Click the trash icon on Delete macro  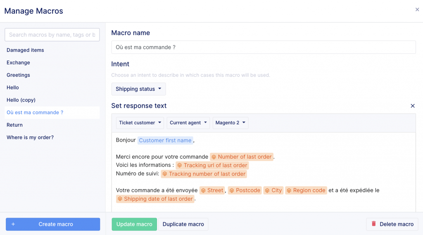point(373,224)
